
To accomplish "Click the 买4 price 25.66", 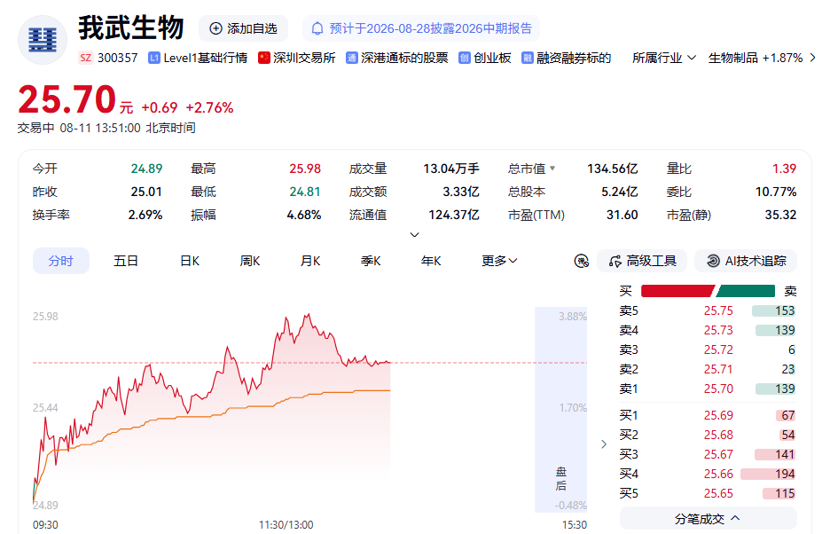I will (x=718, y=474).
